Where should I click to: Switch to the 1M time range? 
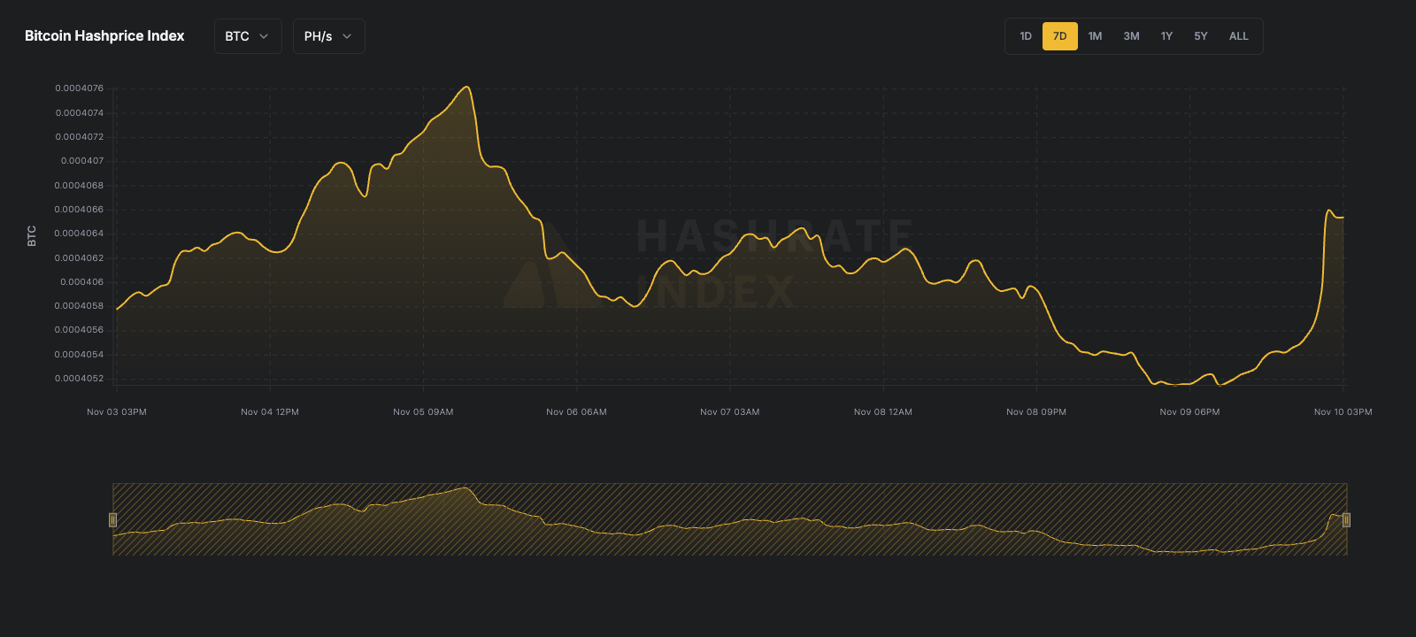[x=1095, y=36]
